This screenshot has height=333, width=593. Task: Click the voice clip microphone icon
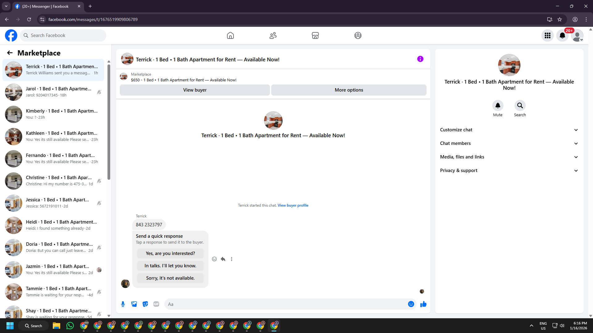[x=123, y=304]
